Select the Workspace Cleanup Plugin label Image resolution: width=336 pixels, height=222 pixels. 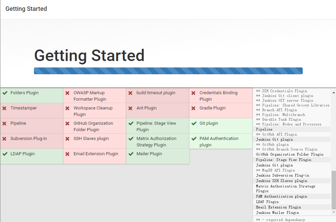pyautogui.click(x=93, y=111)
